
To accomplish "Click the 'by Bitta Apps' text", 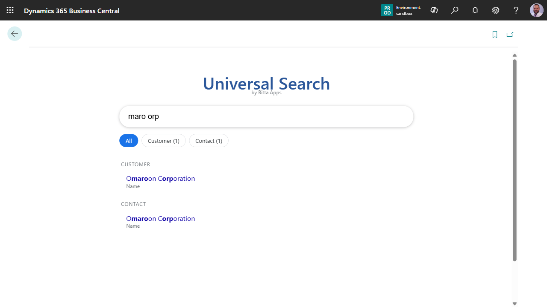I will coord(266,93).
